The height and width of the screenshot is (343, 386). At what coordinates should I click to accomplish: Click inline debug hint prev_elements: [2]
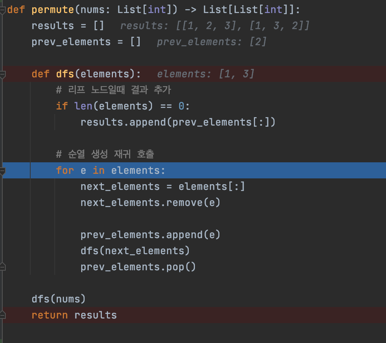pyautogui.click(x=212, y=42)
